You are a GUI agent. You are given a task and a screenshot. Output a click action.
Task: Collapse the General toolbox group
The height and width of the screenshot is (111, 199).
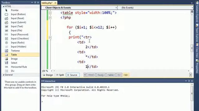click(x=3, y=75)
